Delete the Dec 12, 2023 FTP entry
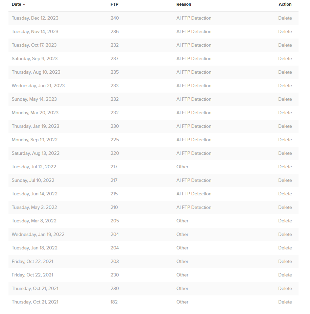The height and width of the screenshot is (314, 310). (285, 18)
